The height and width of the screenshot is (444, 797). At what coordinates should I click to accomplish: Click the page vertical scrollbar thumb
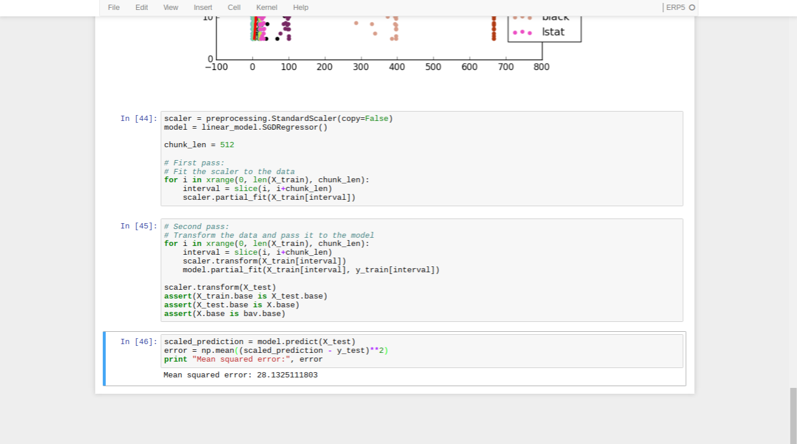coord(793,415)
